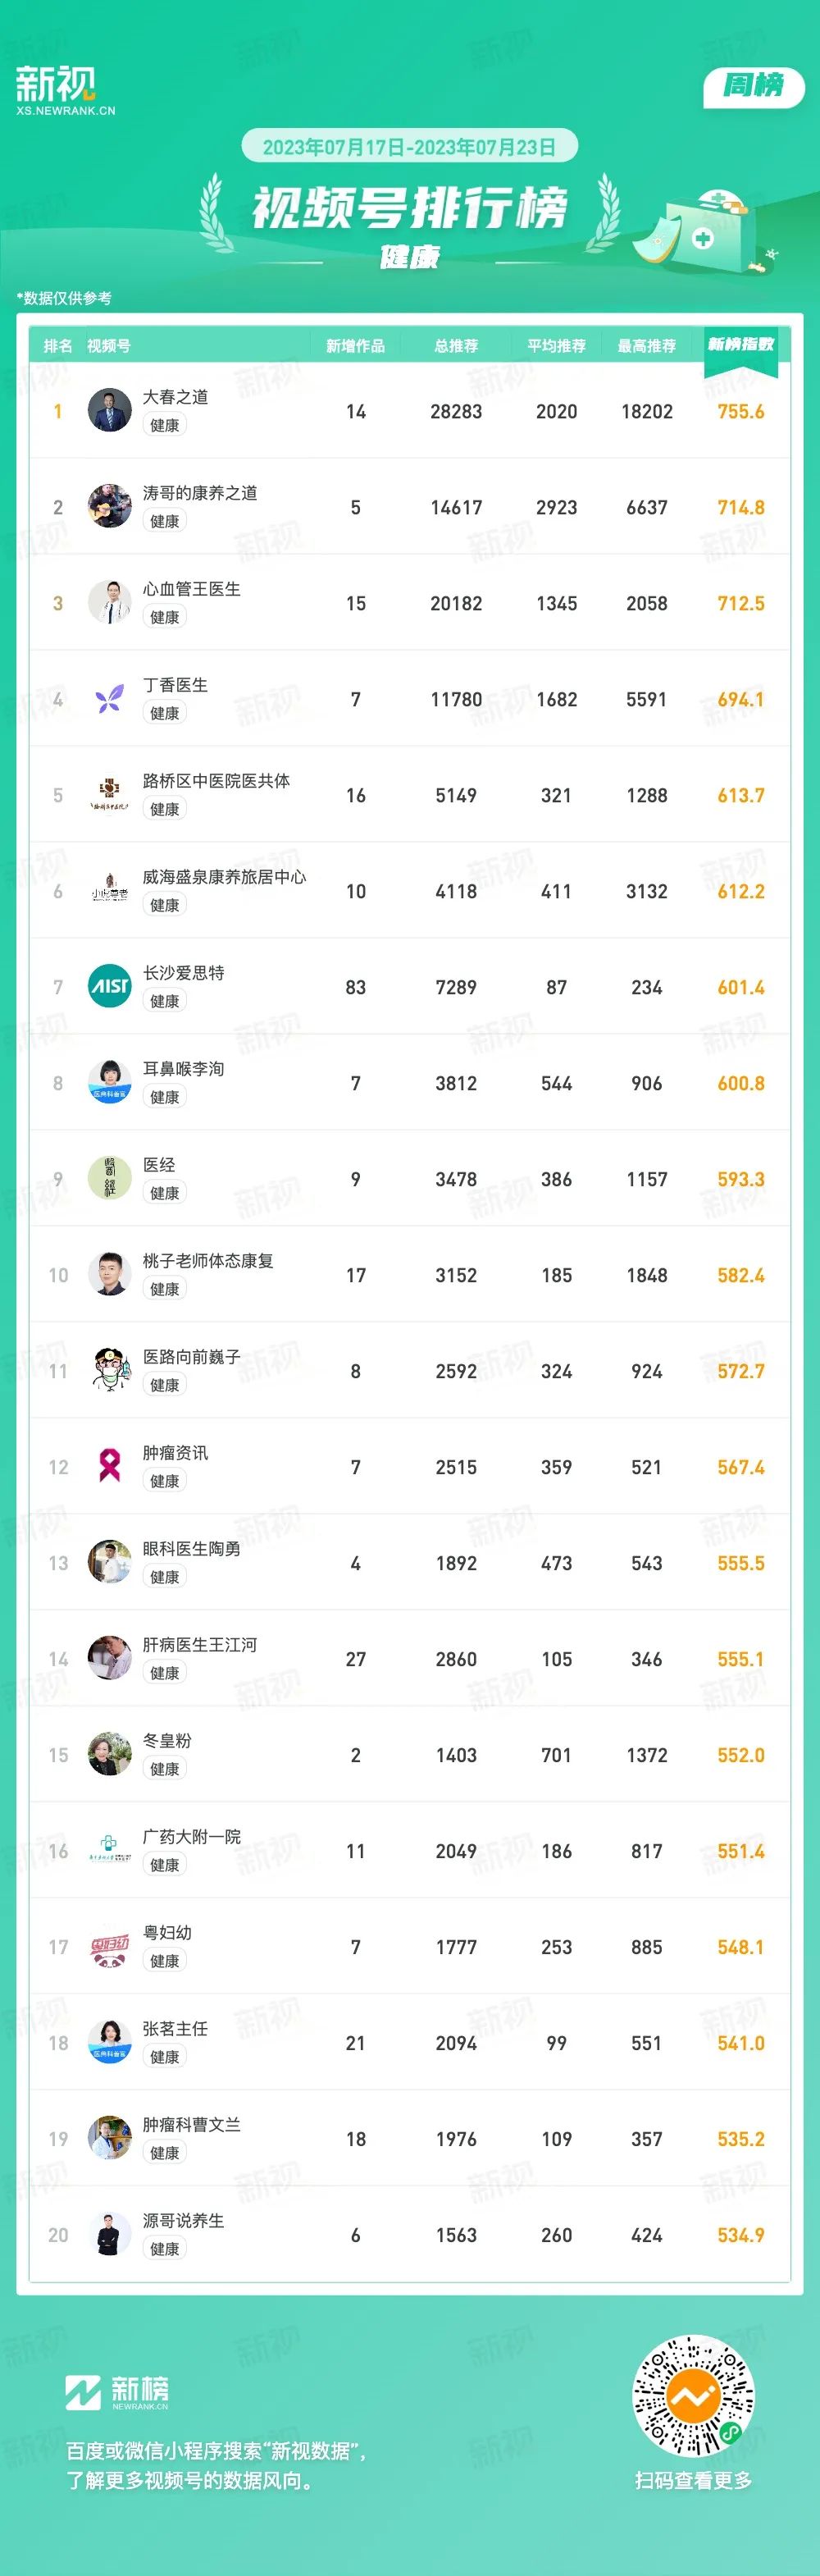
Task: Click the 新增作品 column header
Action: click(x=355, y=346)
